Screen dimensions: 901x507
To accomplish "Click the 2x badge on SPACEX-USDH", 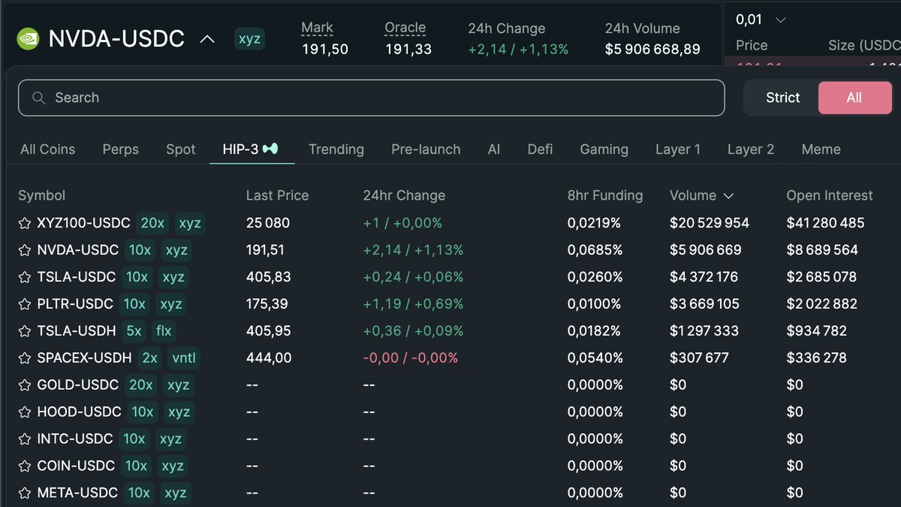I will pos(149,358).
